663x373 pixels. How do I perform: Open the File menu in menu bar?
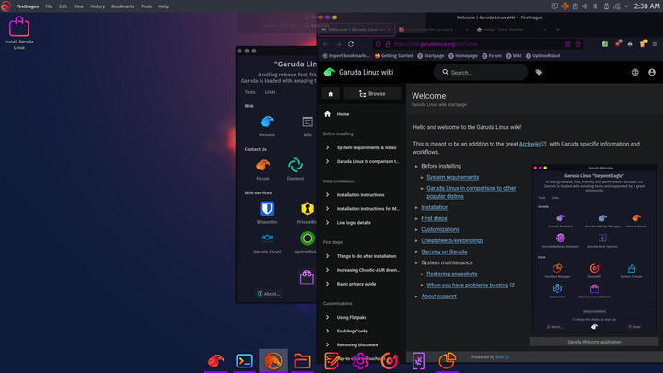(x=49, y=6)
